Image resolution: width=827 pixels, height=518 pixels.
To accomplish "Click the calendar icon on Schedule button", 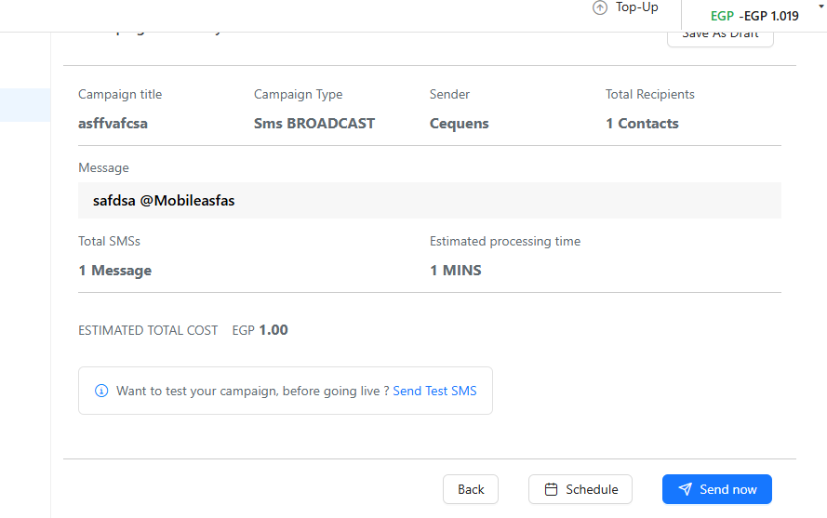I will [551, 489].
